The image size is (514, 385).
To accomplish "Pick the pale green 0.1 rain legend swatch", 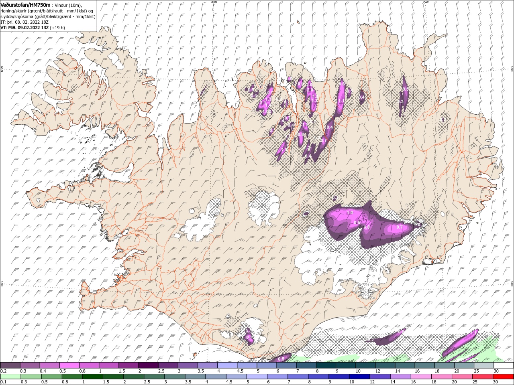I will pyautogui.click(x=10, y=377).
